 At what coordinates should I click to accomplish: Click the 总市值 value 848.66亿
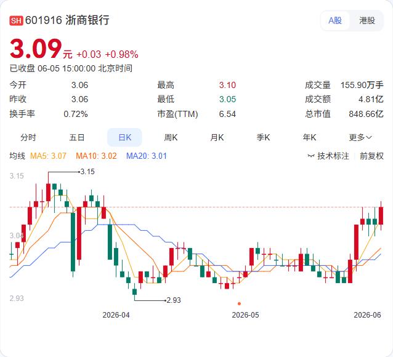click(x=366, y=114)
